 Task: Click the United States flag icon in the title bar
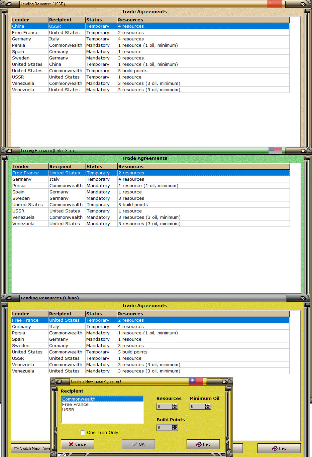(275, 151)
